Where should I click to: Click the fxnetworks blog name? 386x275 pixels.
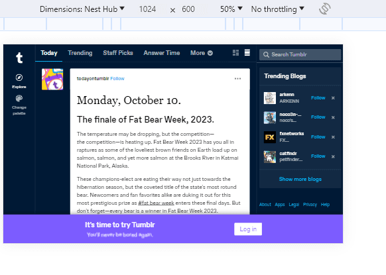292,134
